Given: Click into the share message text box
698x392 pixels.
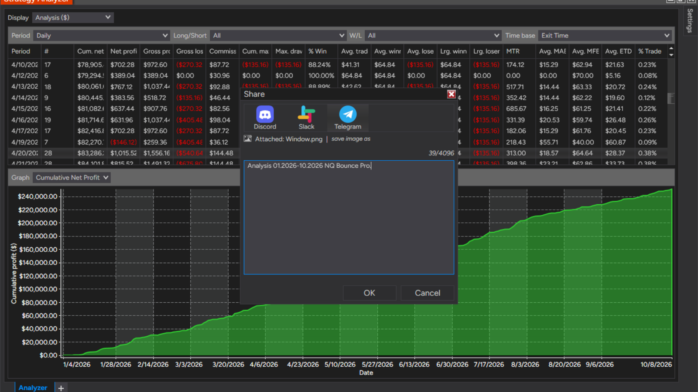Looking at the screenshot, I should (349, 217).
